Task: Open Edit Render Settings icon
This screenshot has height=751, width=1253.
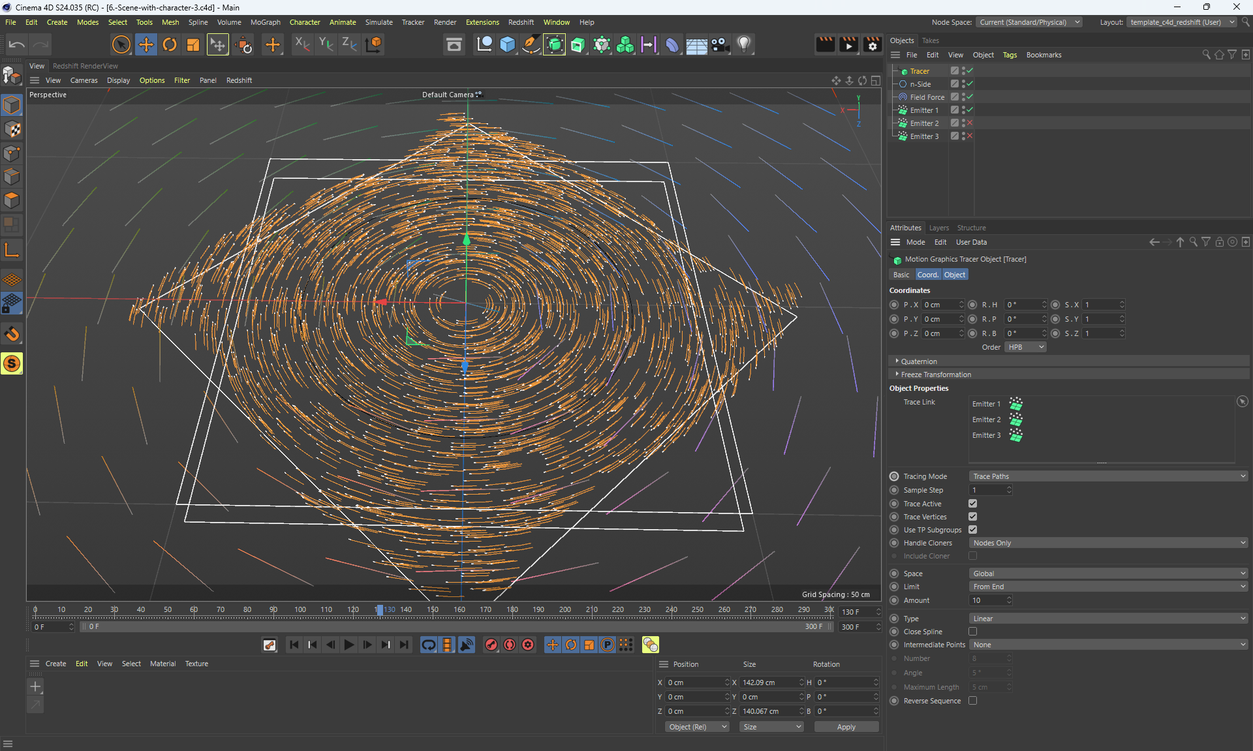Action: pos(873,44)
